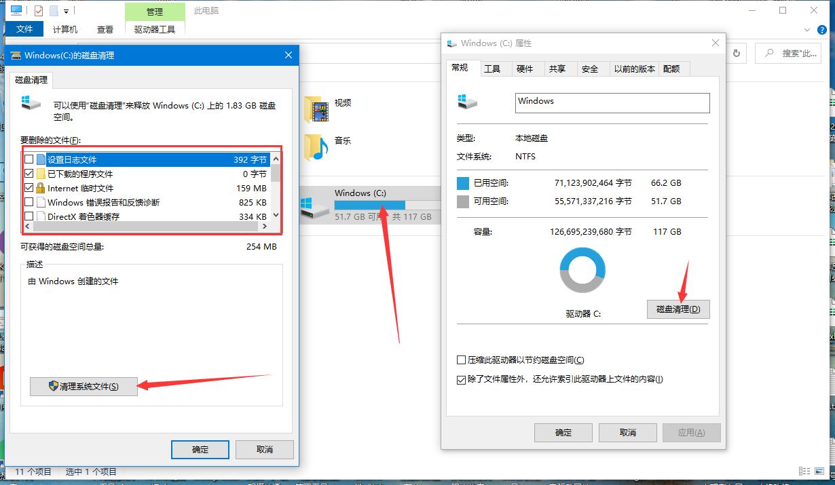Click the search magnifier in 搜索 box

click(x=769, y=53)
